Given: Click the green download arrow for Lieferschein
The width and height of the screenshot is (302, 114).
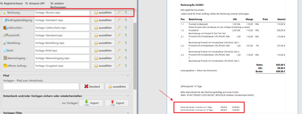Looking at the screenshot, I should click(x=126, y=28).
